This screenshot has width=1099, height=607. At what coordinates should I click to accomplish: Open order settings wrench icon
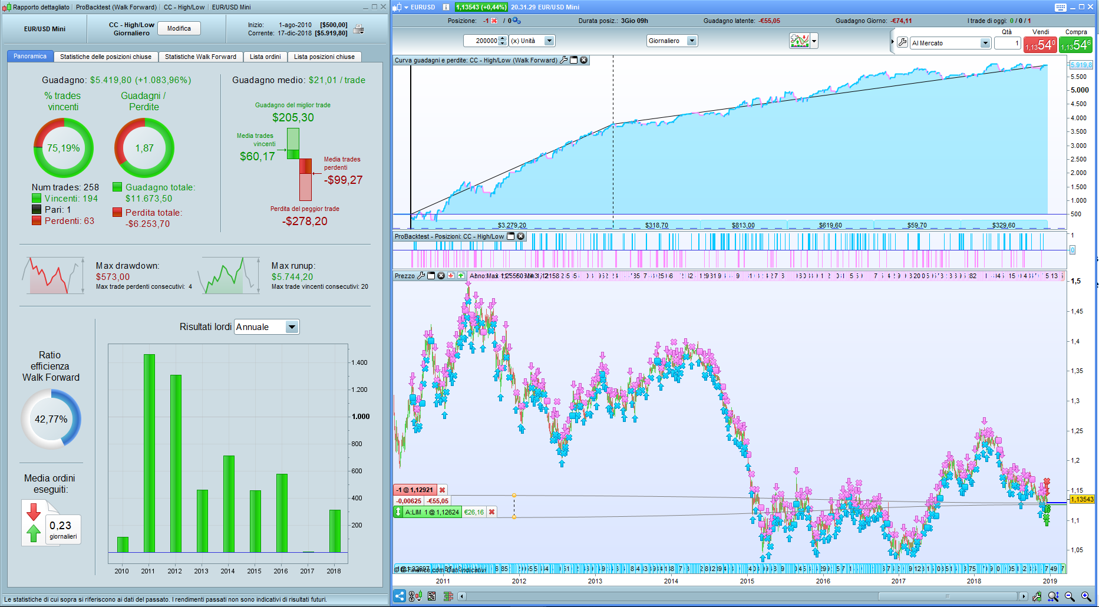click(903, 42)
